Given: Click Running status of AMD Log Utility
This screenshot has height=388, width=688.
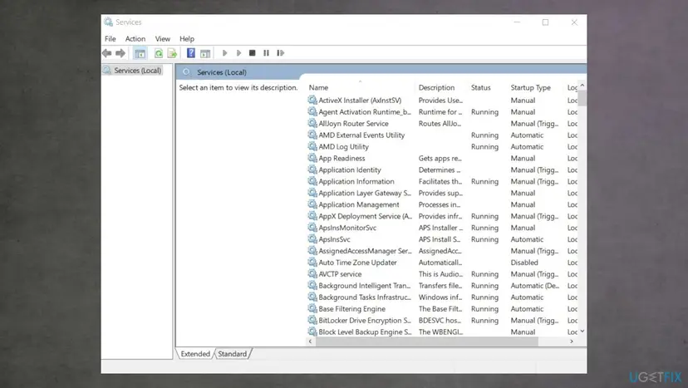Looking at the screenshot, I should click(x=485, y=146).
